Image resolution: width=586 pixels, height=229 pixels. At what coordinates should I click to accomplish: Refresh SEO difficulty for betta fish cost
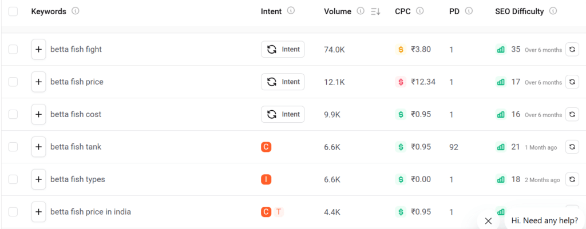[x=572, y=114]
